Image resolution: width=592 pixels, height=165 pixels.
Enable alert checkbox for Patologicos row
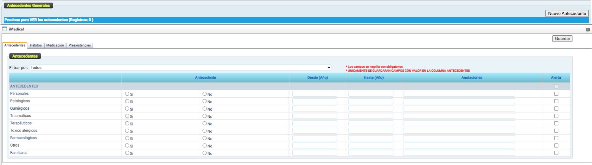556,101
